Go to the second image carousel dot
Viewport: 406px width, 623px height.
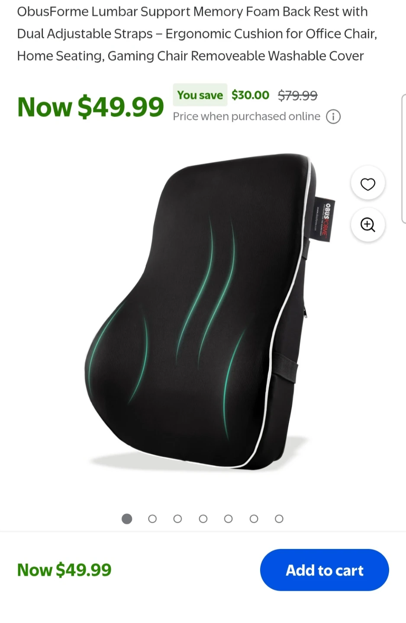[x=152, y=519]
